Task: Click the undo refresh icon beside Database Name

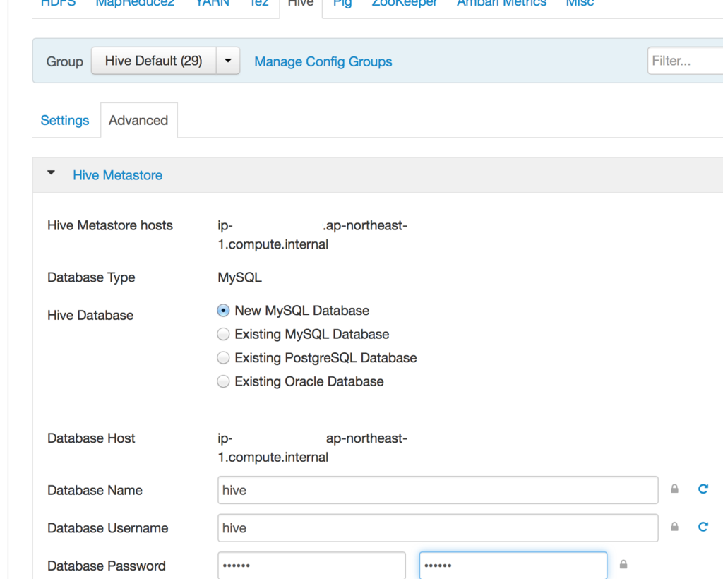Action: click(x=703, y=489)
